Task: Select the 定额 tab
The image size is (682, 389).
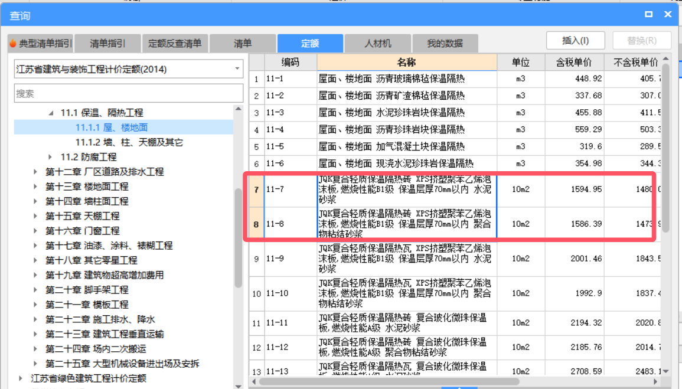Action: (x=310, y=44)
